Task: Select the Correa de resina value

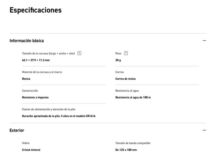Action: [x=125, y=79]
